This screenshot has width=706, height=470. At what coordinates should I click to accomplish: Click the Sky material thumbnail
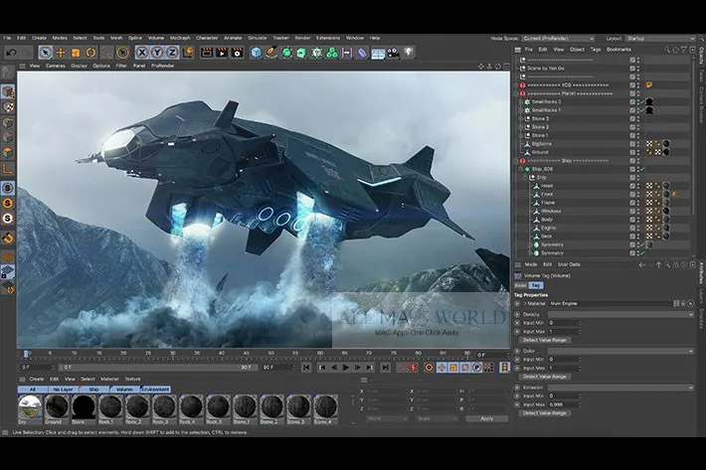tap(30, 407)
